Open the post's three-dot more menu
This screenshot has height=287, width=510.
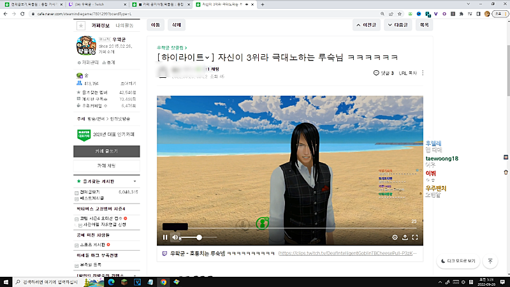[x=423, y=73]
